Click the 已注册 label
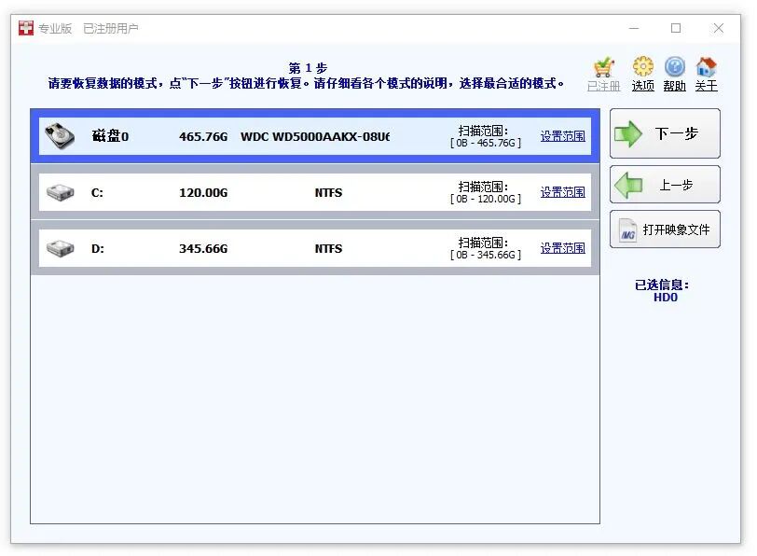This screenshot has height=556, width=757. 604,86
